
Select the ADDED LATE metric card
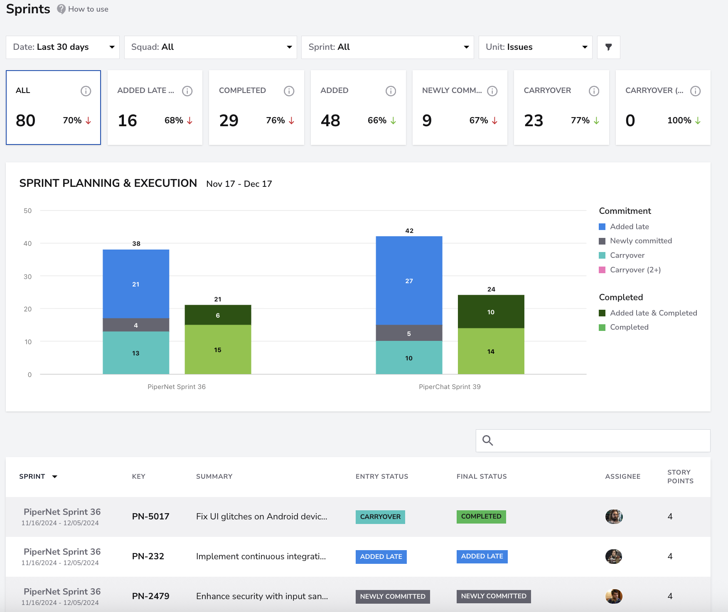(155, 108)
